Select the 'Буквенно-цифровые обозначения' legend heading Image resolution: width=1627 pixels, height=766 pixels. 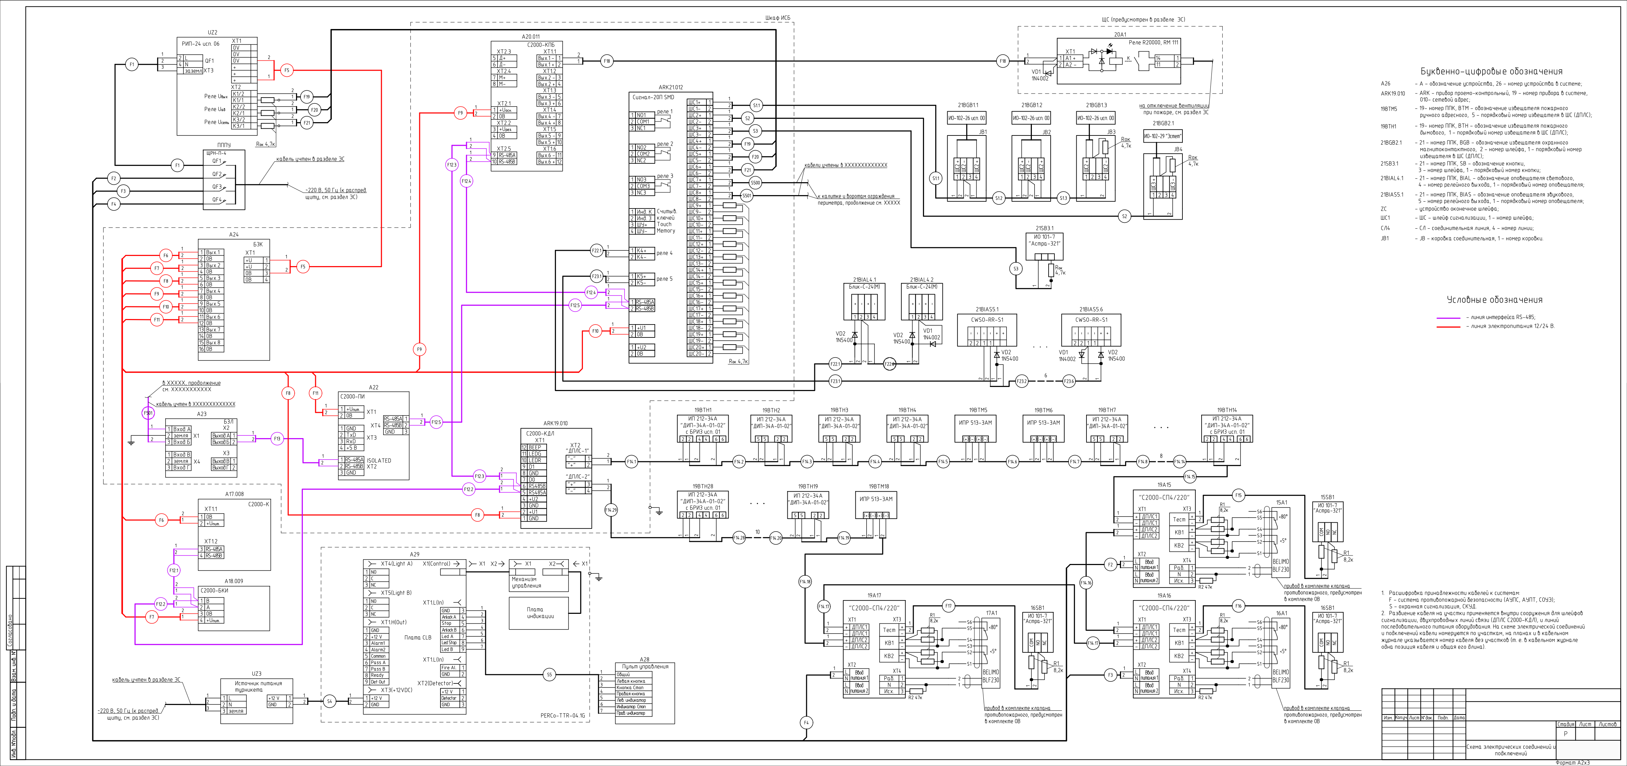pyautogui.click(x=1491, y=71)
